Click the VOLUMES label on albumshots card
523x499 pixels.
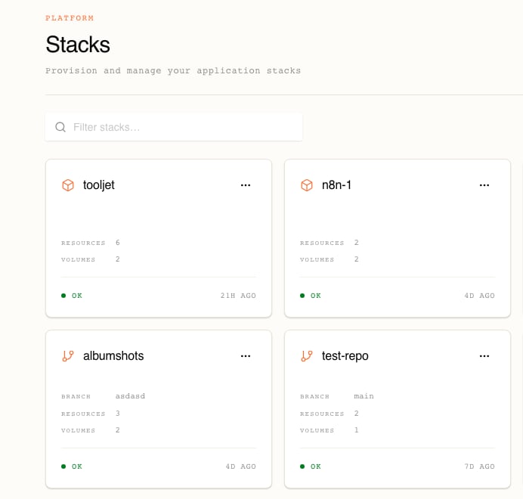[x=79, y=430]
